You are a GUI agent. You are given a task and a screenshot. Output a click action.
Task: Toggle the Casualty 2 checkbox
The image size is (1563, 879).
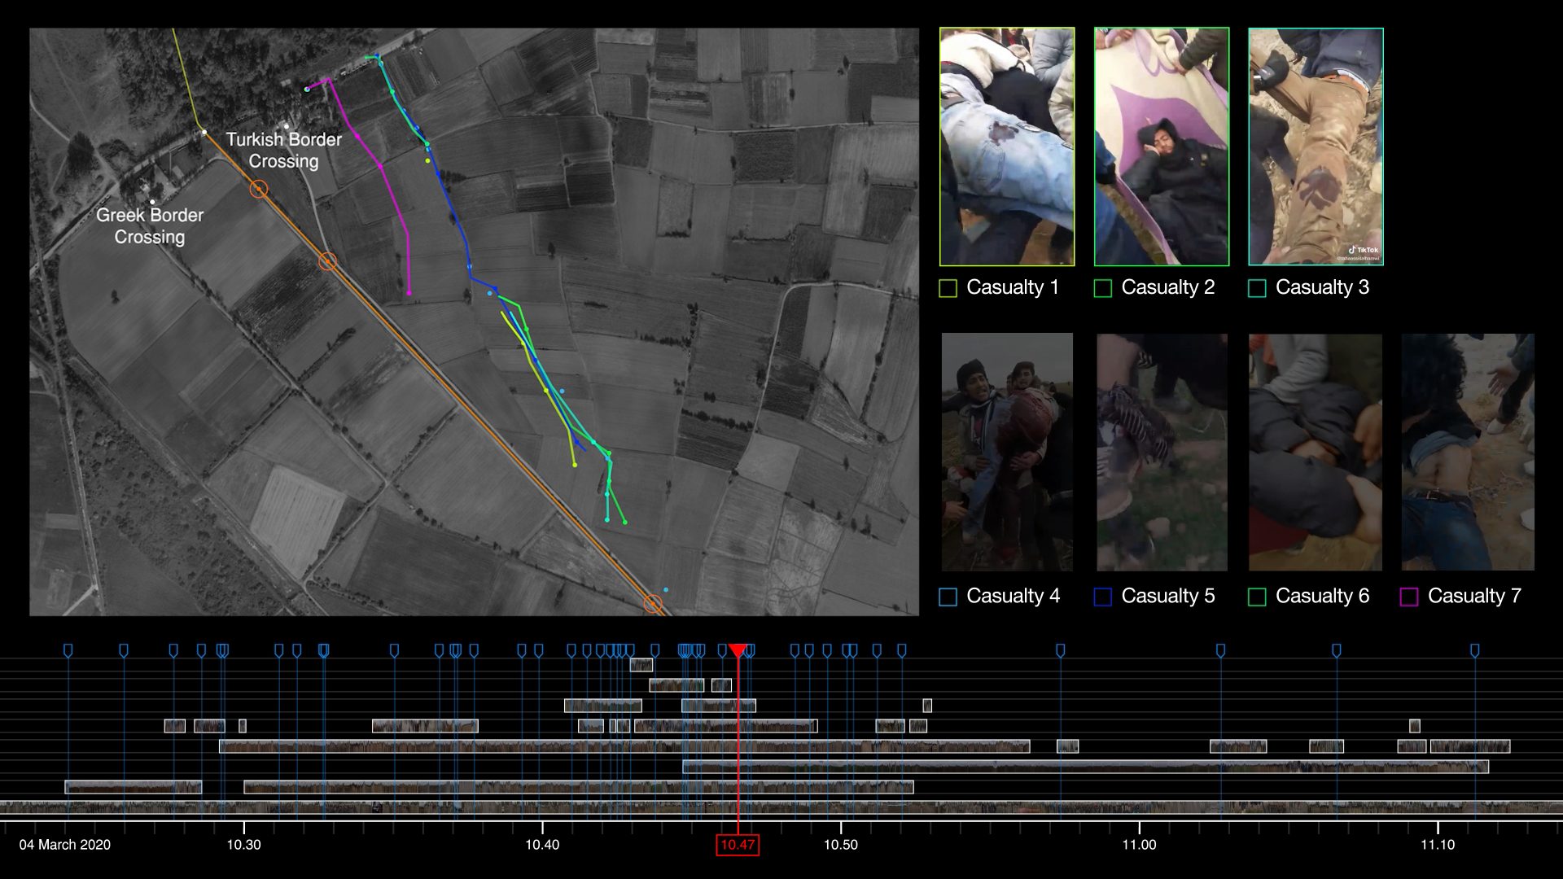coord(1102,288)
